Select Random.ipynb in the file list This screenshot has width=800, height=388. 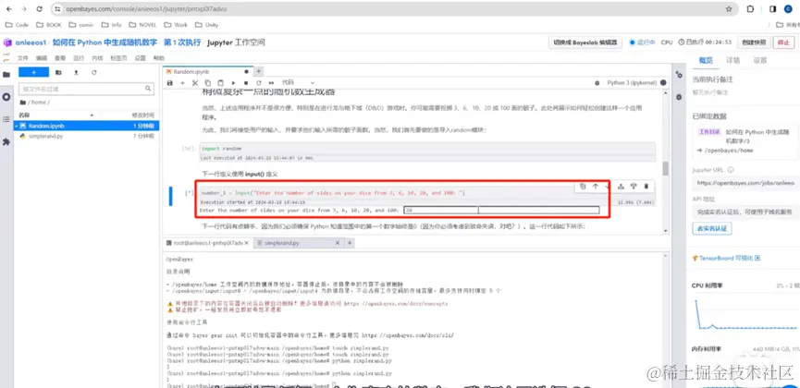click(x=87, y=126)
